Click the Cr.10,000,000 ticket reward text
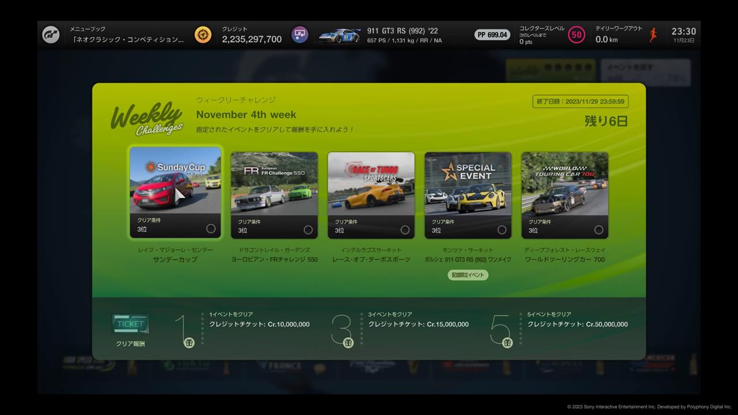Viewport: 738px width, 415px height. 259,325
